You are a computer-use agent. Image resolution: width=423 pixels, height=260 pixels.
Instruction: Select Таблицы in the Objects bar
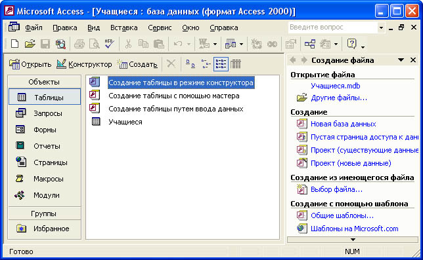pos(45,97)
